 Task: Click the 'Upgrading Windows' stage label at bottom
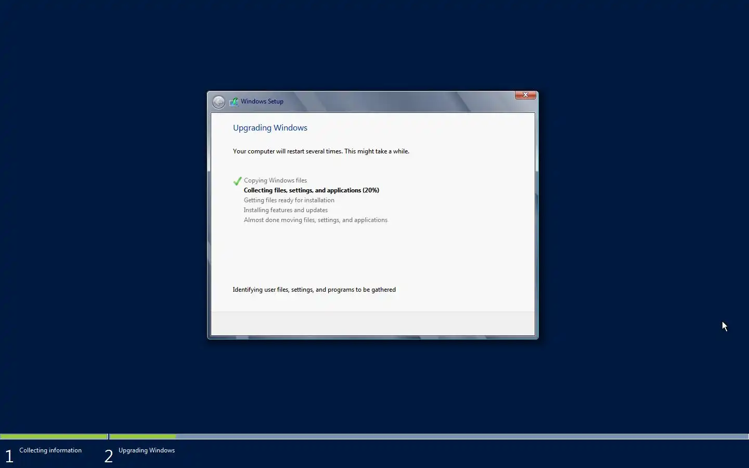point(147,450)
